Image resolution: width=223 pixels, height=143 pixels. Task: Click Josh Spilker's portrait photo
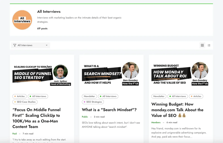coord(61,72)
